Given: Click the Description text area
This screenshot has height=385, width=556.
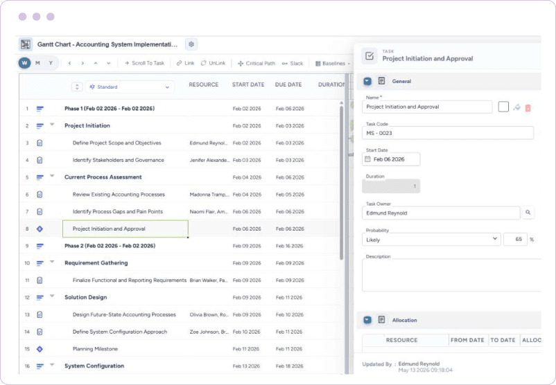Looking at the screenshot, I should (x=451, y=275).
